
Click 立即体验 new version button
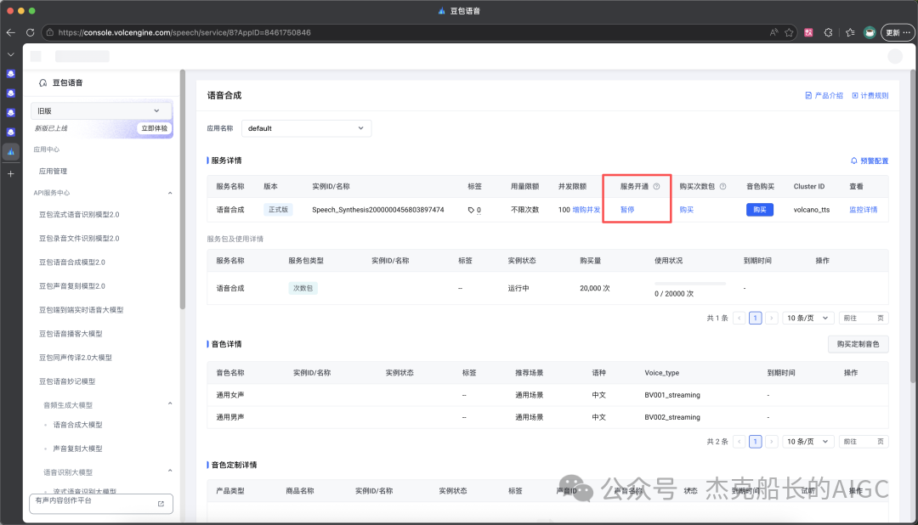tap(155, 128)
